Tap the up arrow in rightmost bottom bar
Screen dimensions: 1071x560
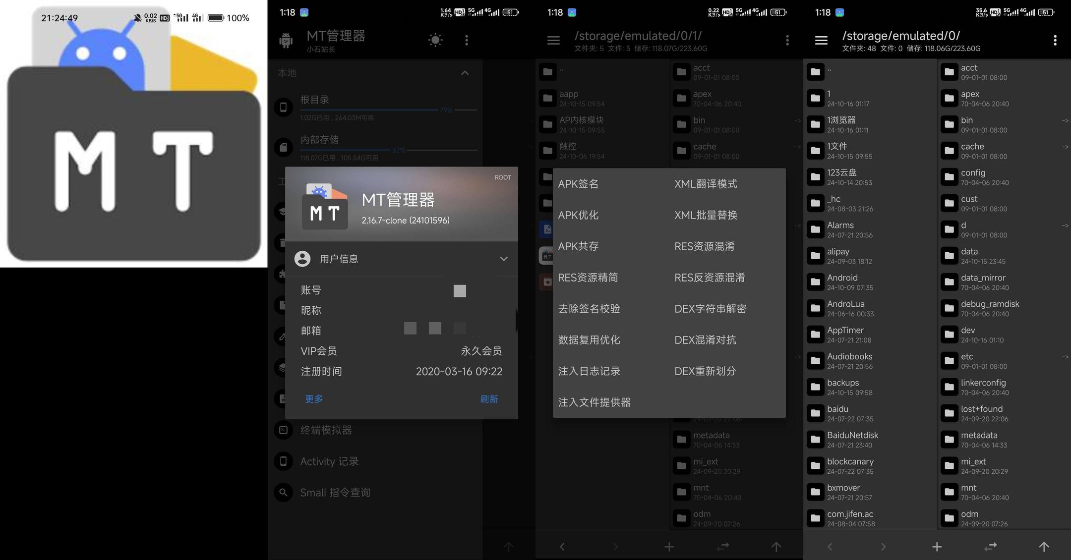tap(1044, 547)
